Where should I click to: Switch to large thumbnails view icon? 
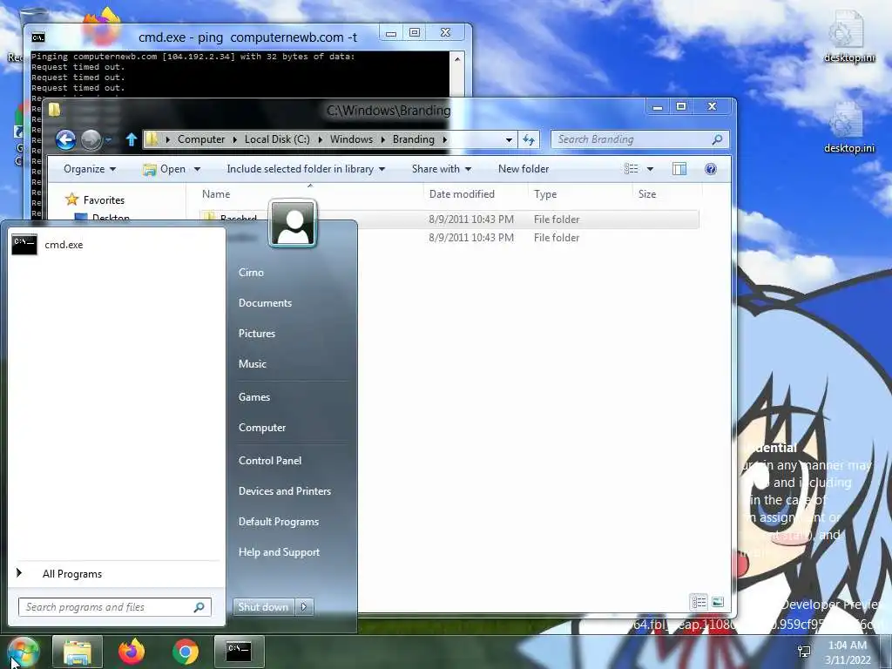point(718,602)
